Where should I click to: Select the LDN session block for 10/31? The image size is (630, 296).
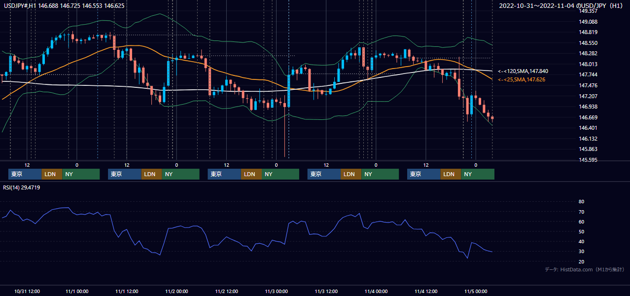coord(52,174)
